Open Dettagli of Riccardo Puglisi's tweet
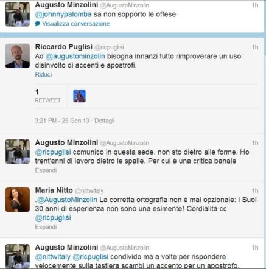266x269 pixels. [105, 121]
